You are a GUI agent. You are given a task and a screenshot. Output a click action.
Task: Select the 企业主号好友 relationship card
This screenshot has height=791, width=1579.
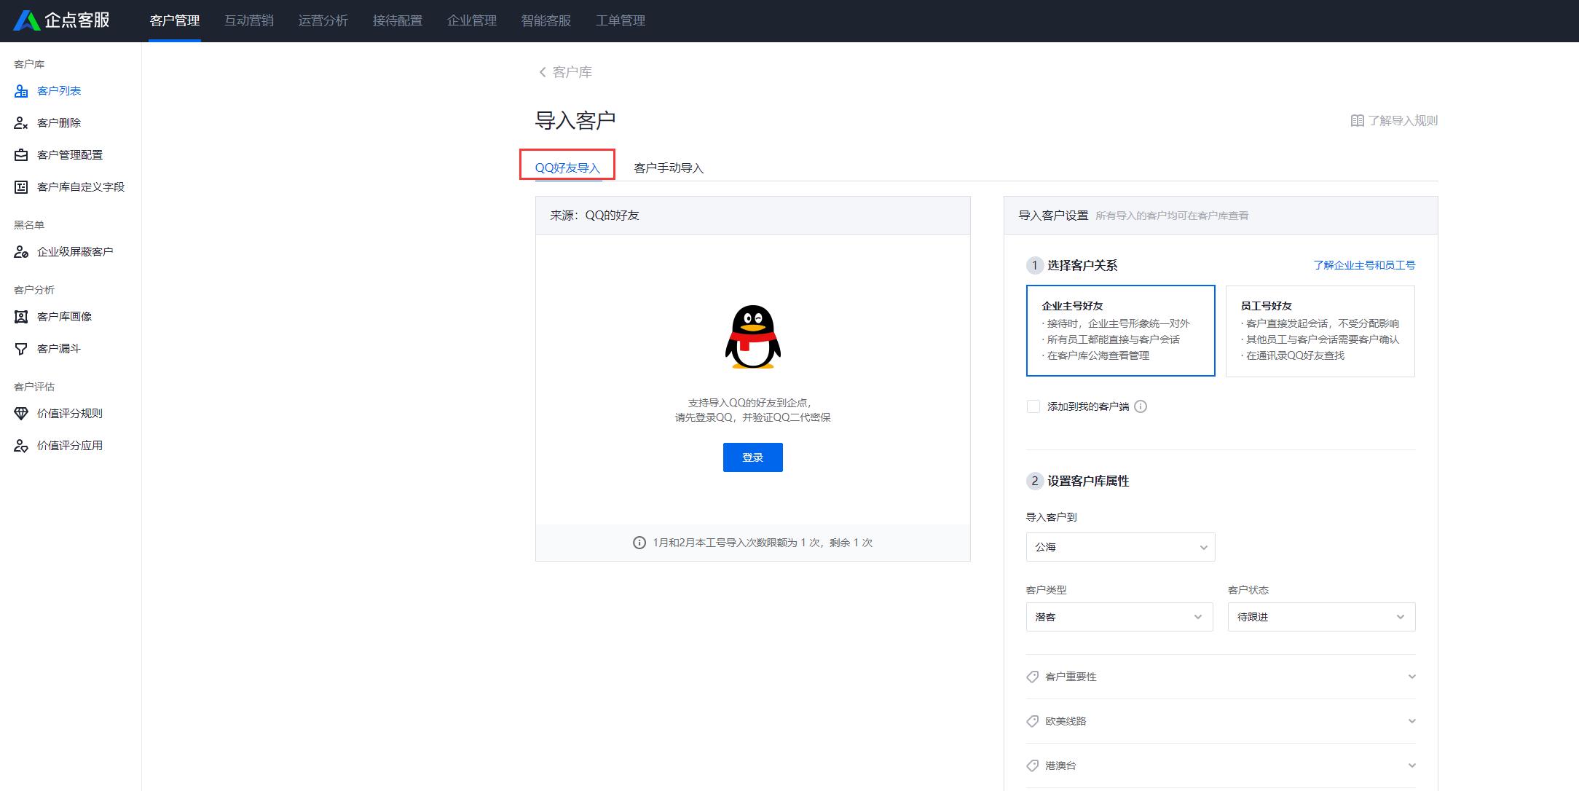[1120, 330]
